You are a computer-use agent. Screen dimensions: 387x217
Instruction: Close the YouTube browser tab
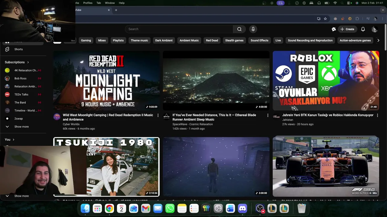[109, 10]
